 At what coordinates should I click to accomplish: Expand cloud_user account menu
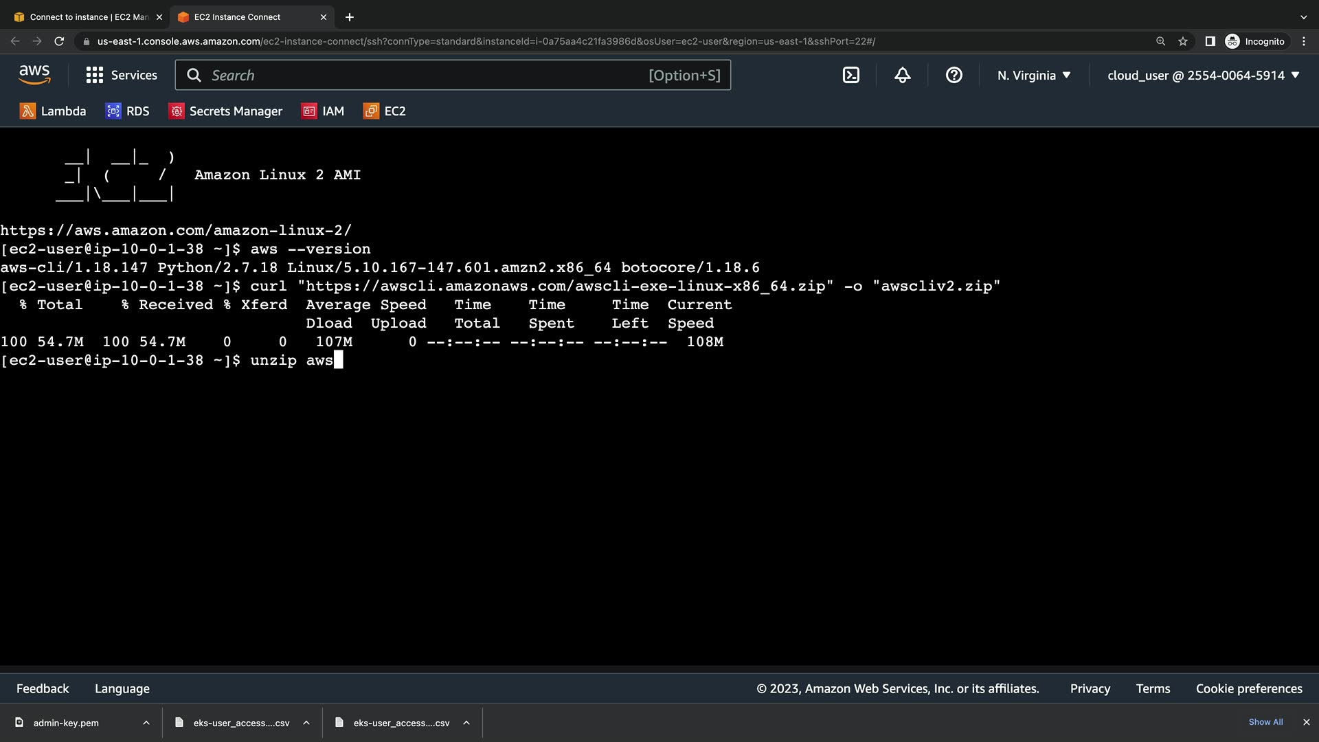[x=1203, y=76]
